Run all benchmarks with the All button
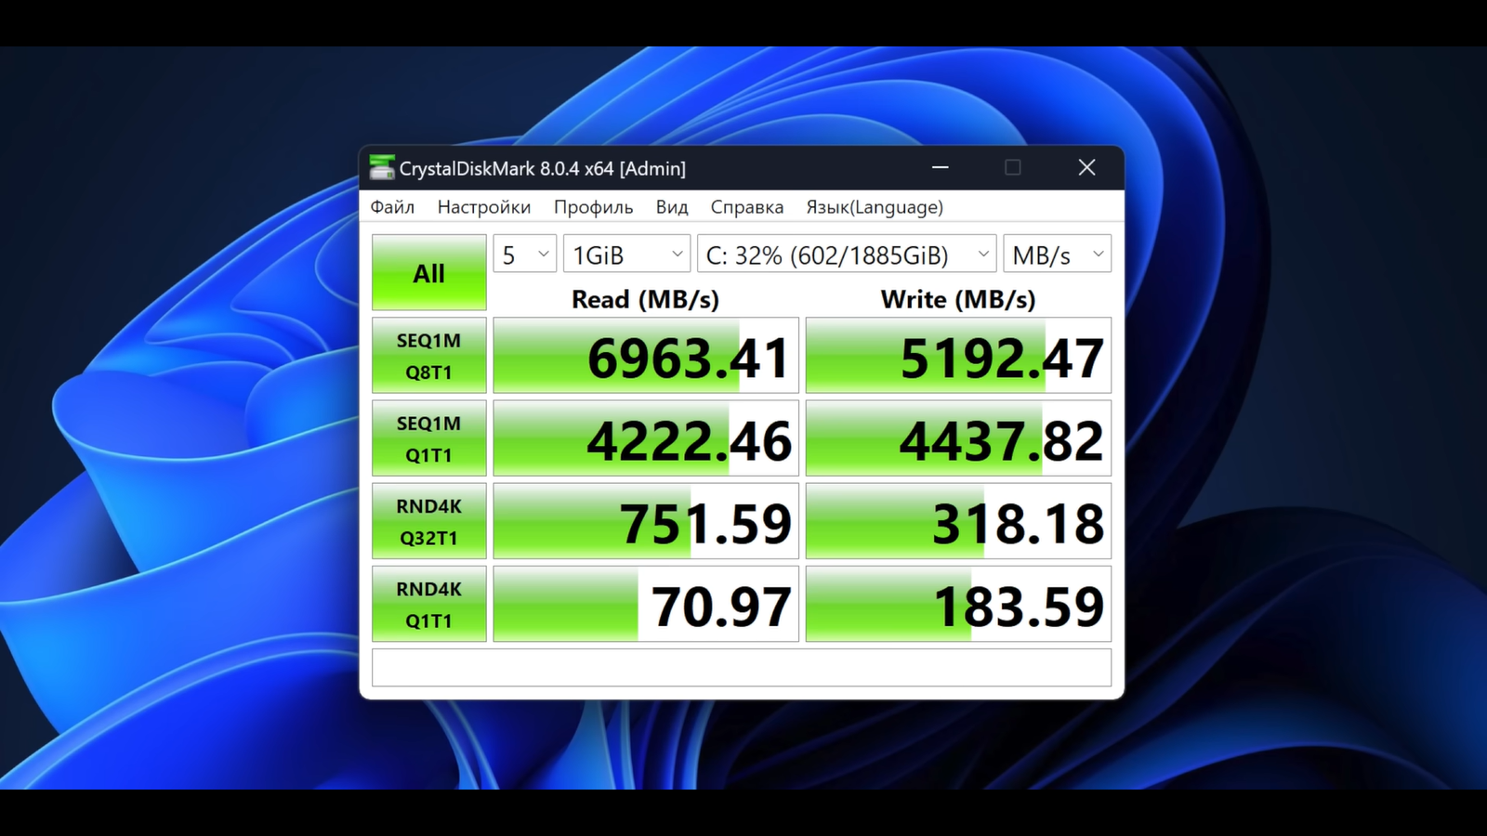The height and width of the screenshot is (836, 1487). pyautogui.click(x=428, y=272)
